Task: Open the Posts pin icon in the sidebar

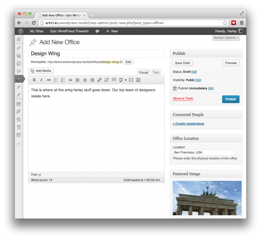Action: click(x=19, y=48)
